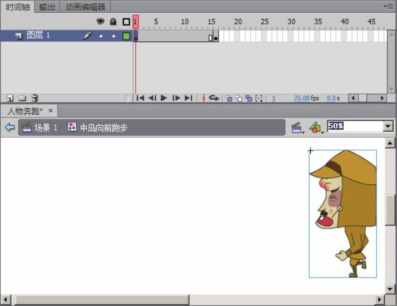This screenshot has height=306, width=397.
Task: Click the back arrow to leave symbol
Action: tap(9, 127)
